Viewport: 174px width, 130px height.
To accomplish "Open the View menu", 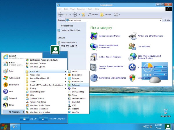I will click(x=72, y=9).
